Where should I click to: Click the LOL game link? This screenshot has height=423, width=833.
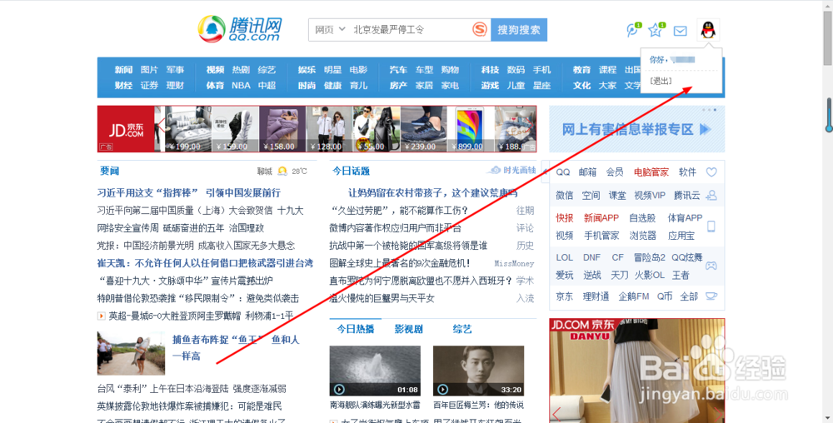tap(564, 257)
